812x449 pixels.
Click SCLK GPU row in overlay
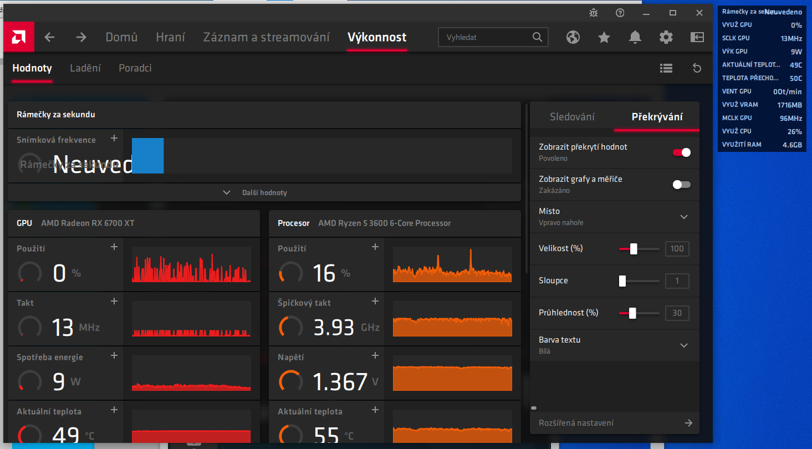(762, 38)
